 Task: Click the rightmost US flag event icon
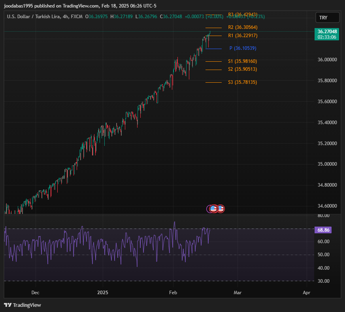tap(221, 208)
